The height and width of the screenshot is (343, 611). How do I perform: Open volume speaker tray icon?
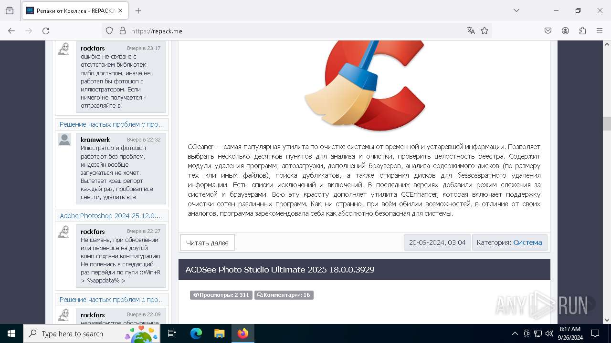pyautogui.click(x=549, y=333)
